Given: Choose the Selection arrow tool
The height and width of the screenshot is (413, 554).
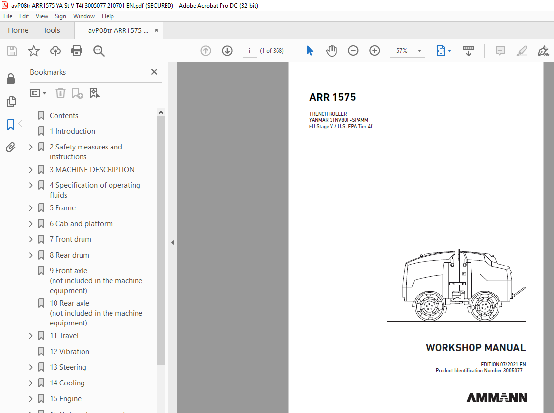Looking at the screenshot, I should (x=310, y=51).
